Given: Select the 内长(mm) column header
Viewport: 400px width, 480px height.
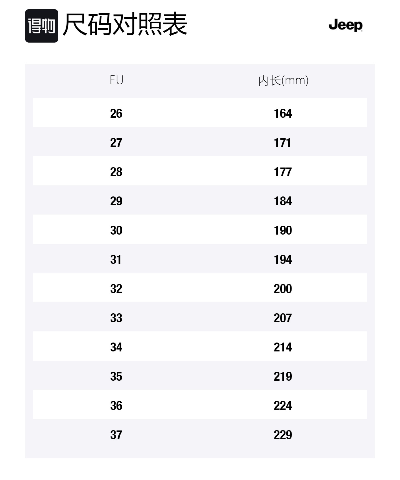Looking at the screenshot, I should 283,81.
